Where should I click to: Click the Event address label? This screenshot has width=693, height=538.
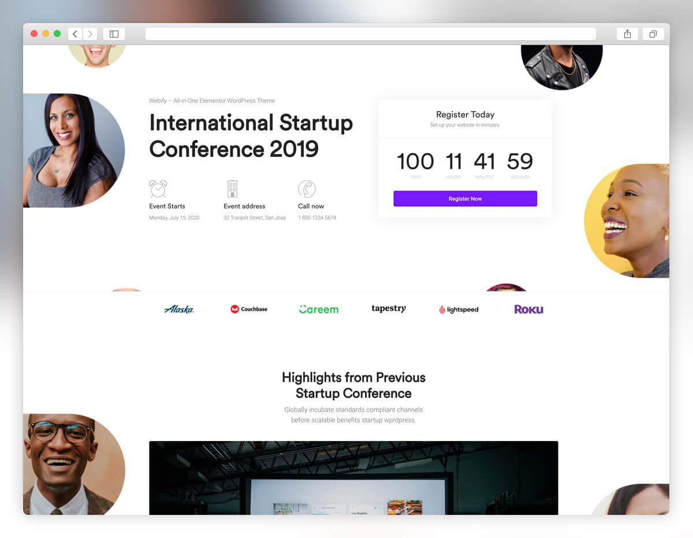(244, 206)
